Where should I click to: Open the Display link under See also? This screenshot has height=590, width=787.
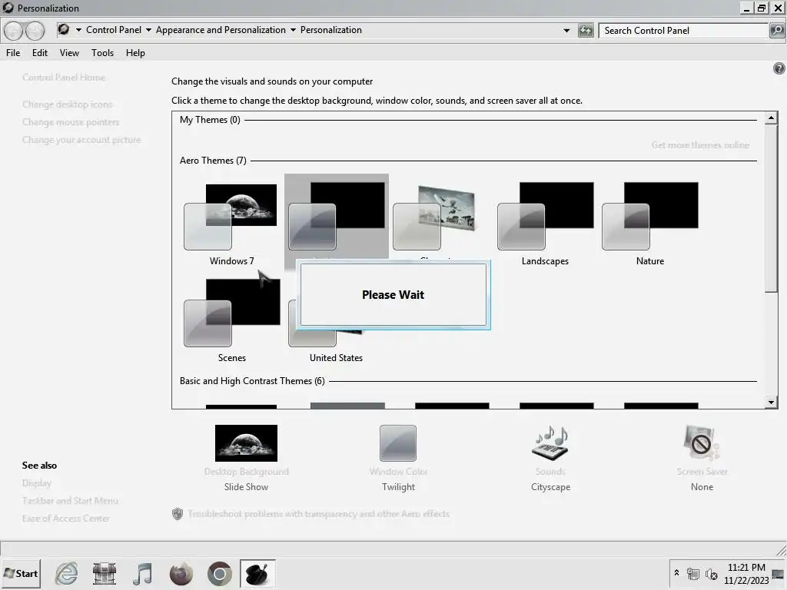37,483
